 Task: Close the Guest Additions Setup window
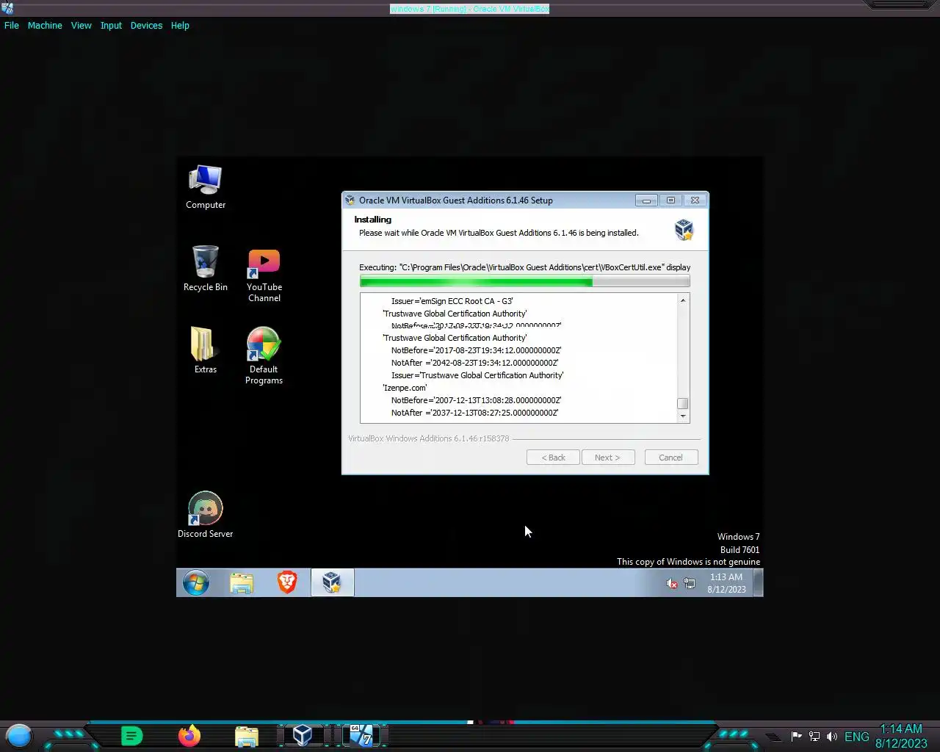point(695,200)
